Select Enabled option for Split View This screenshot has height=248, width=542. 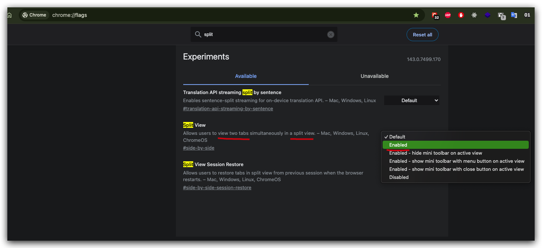click(x=398, y=145)
